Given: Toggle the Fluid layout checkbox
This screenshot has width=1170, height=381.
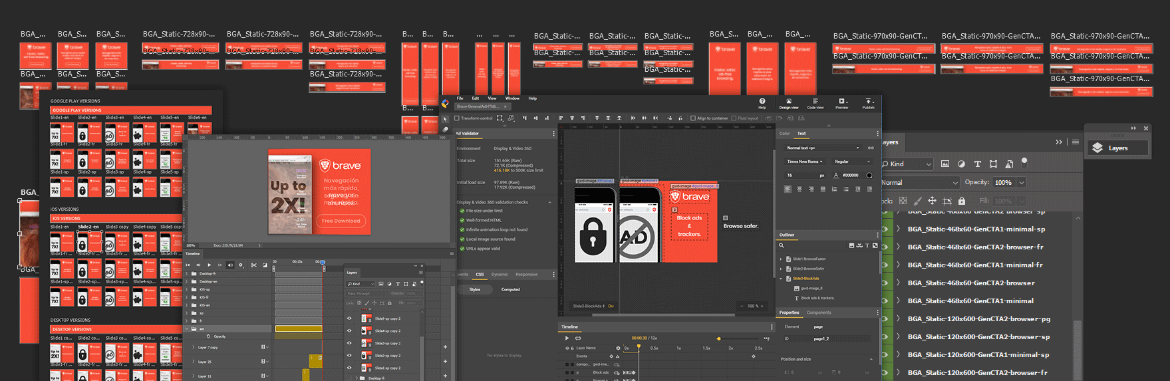Looking at the screenshot, I should [x=734, y=118].
